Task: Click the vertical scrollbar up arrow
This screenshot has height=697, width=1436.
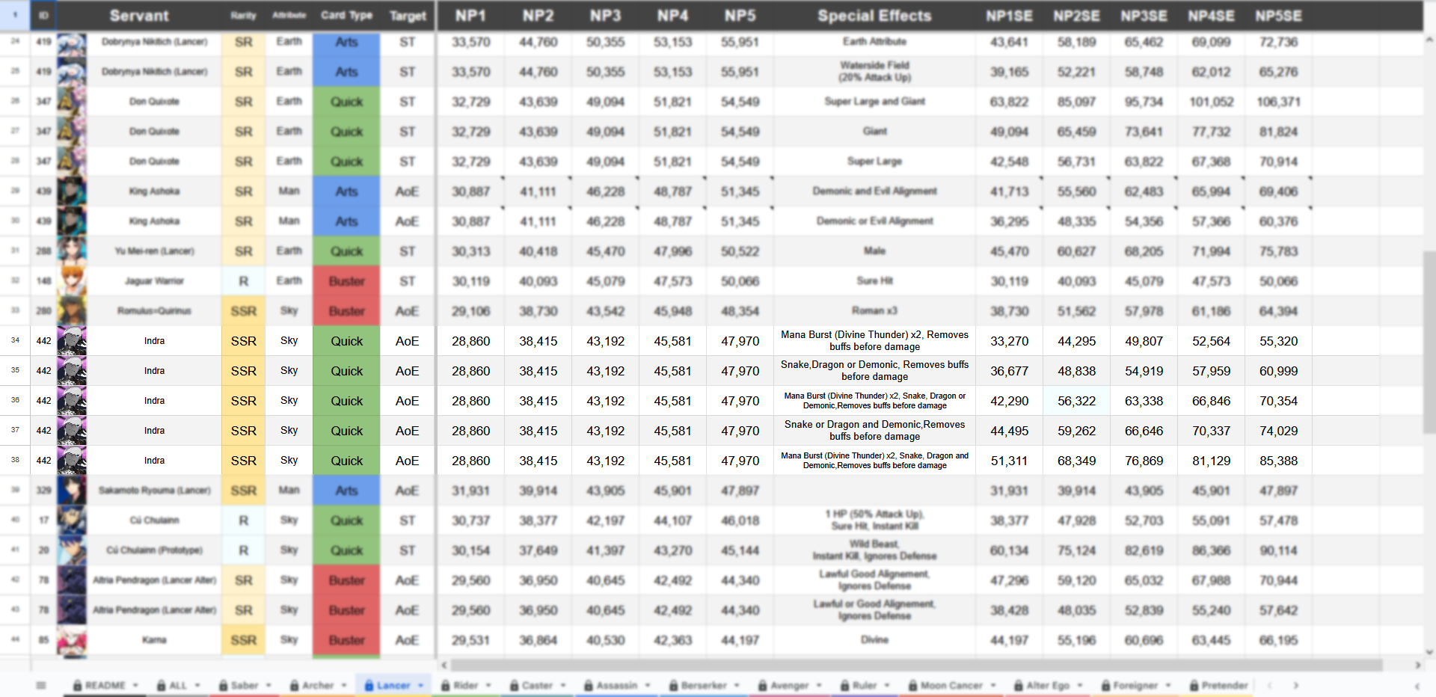Action: [1429, 41]
